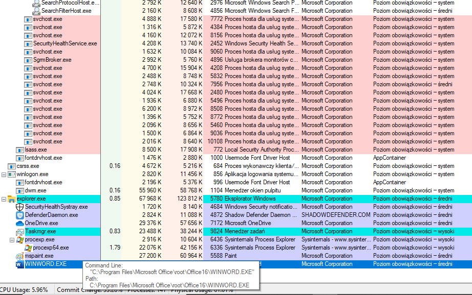Click the '5588 Paint' description cell
The image size is (472, 295).
223,256
